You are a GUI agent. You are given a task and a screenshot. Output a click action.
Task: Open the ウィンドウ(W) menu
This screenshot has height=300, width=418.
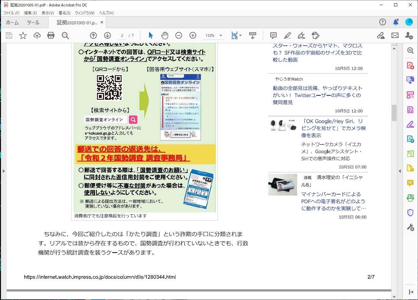tap(85, 13)
